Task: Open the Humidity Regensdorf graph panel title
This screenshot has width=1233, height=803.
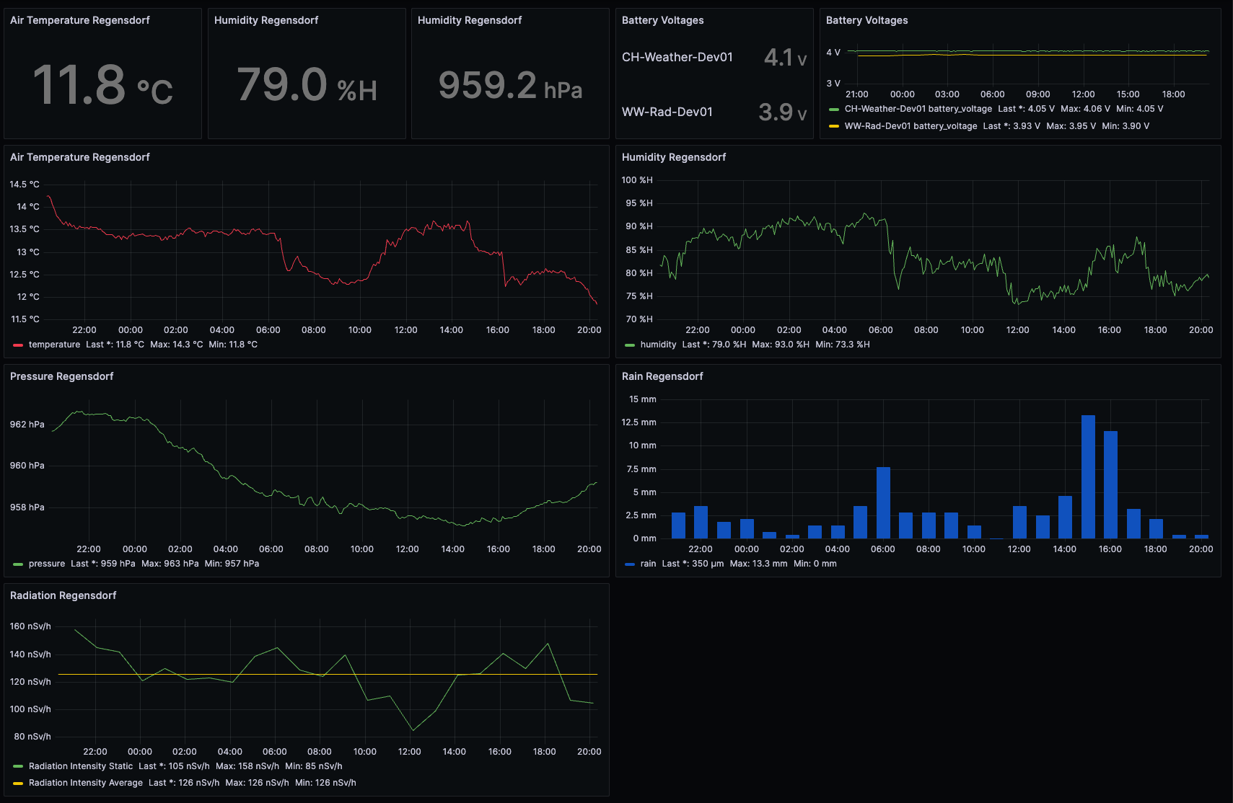Action: coord(674,157)
